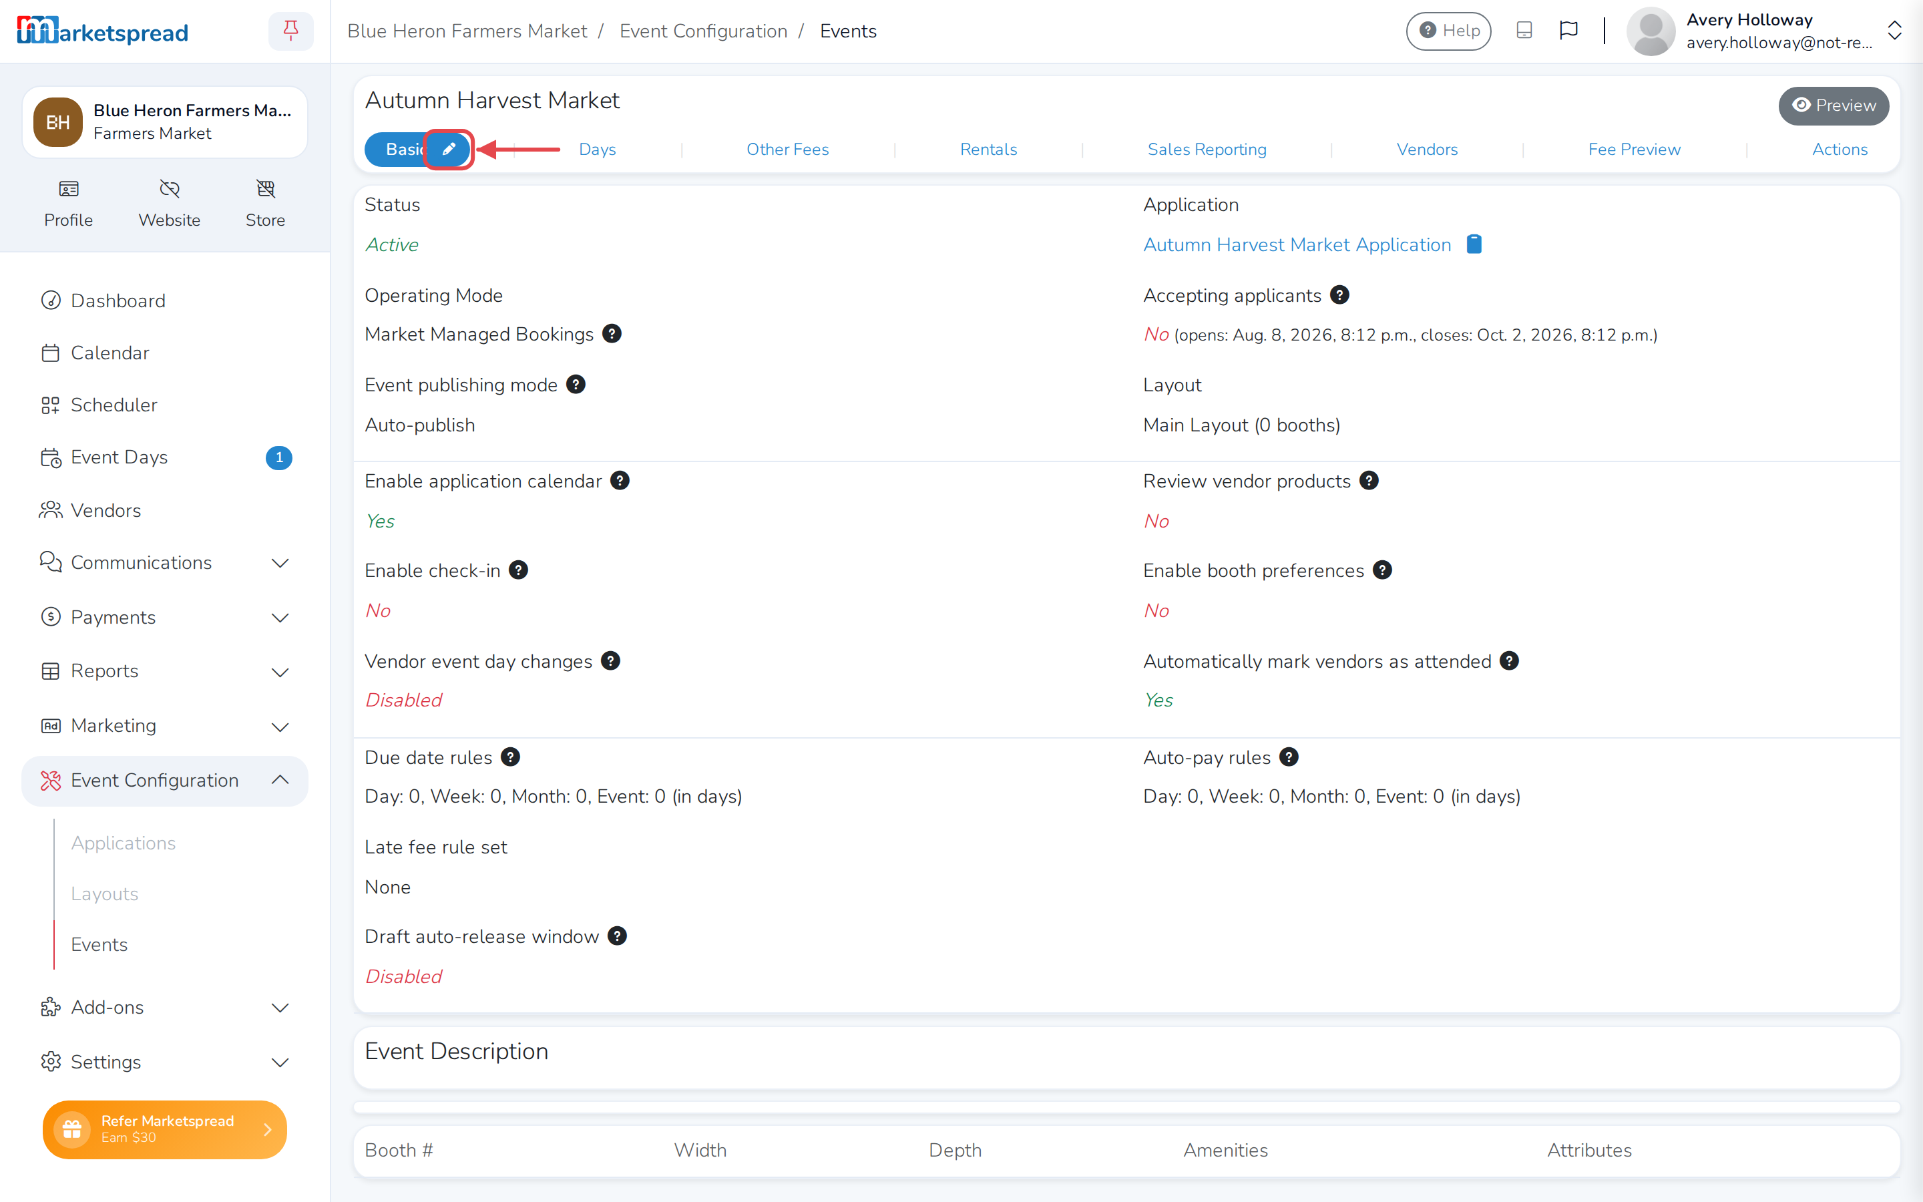The height and width of the screenshot is (1202, 1923).
Task: Open the Avery Holloway account dropdown
Action: 1763,31
